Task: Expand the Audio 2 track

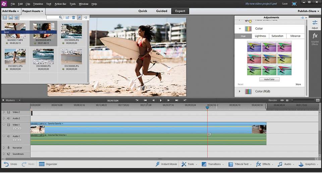Action: click(x=4, y=118)
